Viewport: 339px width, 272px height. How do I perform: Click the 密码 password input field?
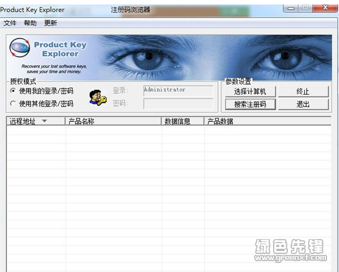point(178,104)
